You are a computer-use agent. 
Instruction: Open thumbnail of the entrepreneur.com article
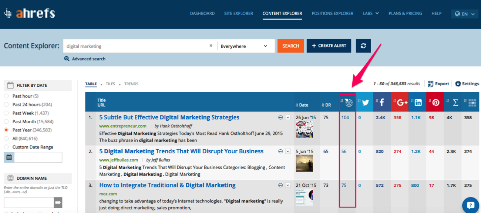304,130
